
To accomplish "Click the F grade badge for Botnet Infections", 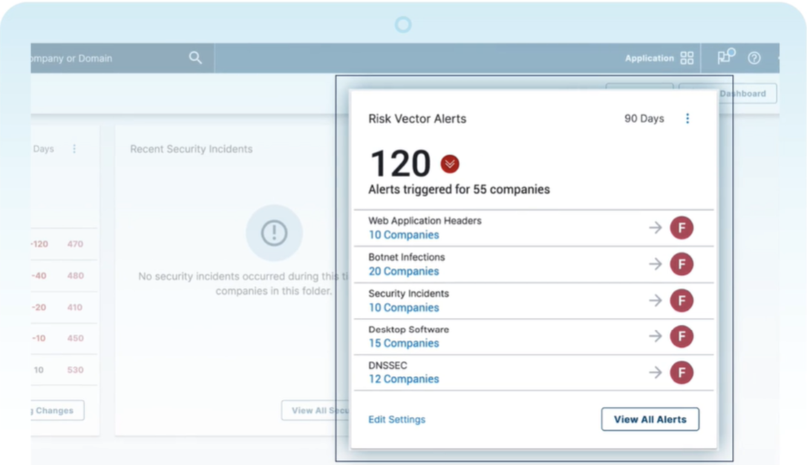I will pos(682,264).
